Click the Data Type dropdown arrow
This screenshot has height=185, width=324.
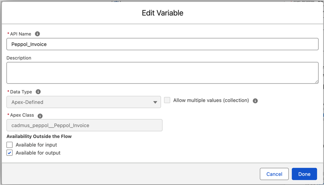tap(155, 102)
